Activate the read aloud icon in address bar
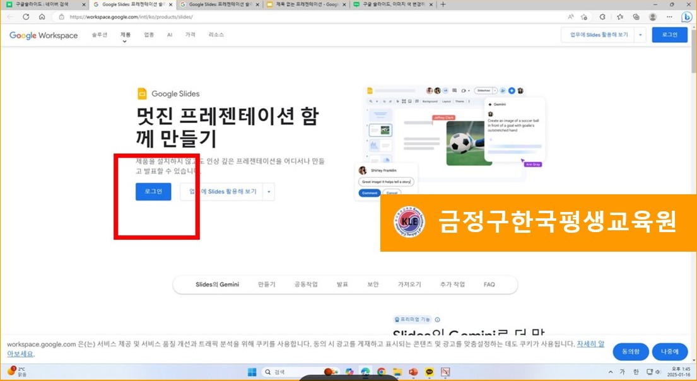697x381 pixels. coord(571,17)
